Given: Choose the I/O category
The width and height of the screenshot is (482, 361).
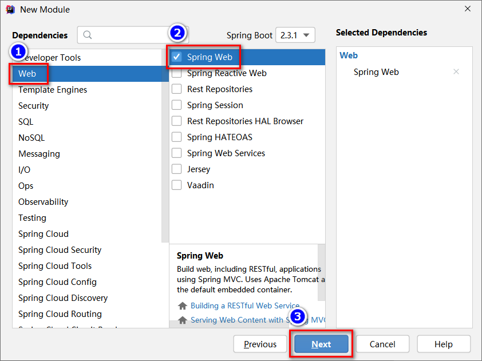Looking at the screenshot, I should [x=86, y=170].
